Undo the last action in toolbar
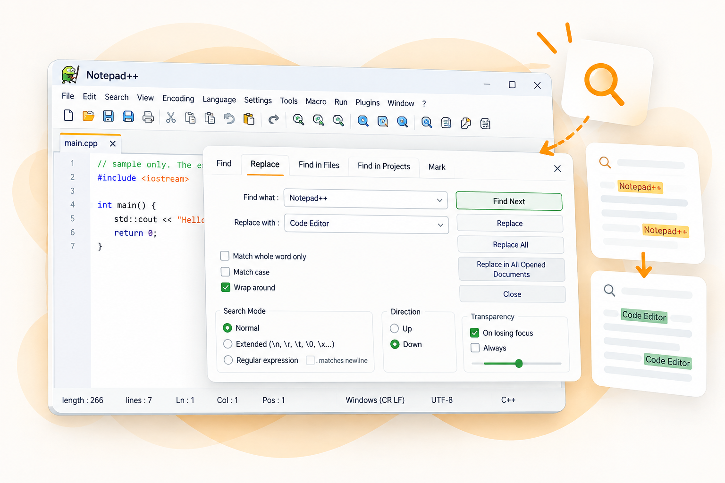 point(229,118)
